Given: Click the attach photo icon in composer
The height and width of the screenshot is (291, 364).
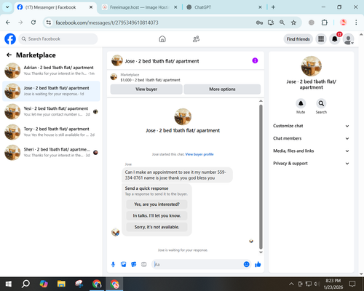Looking at the screenshot, I should point(123,264).
